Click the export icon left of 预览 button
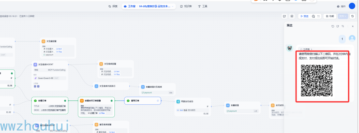 click(284, 16)
